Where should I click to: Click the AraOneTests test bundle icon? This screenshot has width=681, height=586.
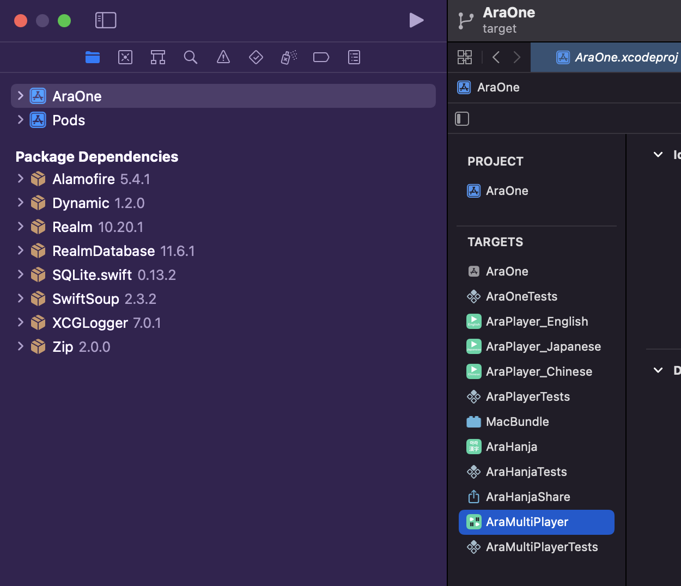coord(474,296)
